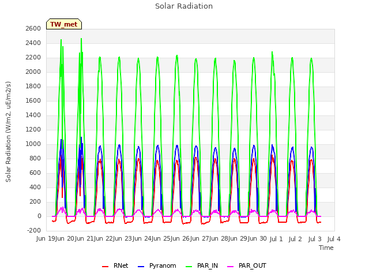Screen dimensions: 369x277
Task: Click the Time x-axis label
Action: [x=326, y=248]
